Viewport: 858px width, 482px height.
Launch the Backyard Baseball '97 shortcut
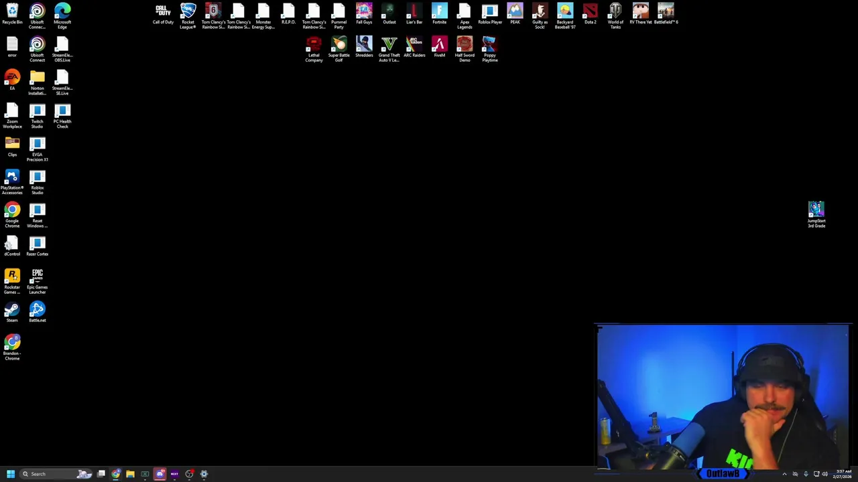click(x=565, y=16)
